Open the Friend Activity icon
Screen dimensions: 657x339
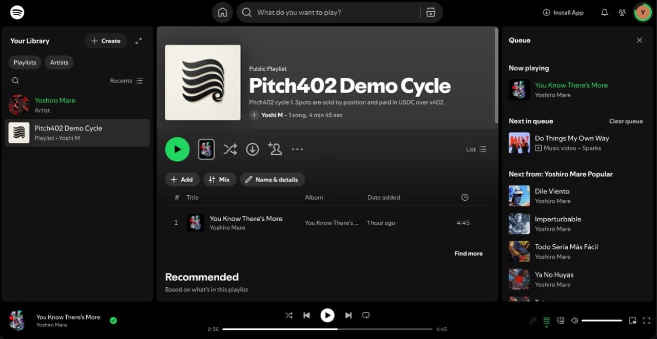[622, 12]
